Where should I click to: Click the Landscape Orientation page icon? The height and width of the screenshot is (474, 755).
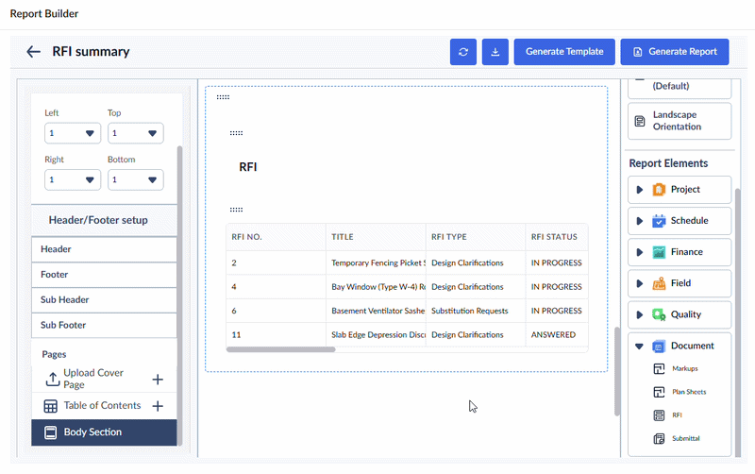[640, 121]
